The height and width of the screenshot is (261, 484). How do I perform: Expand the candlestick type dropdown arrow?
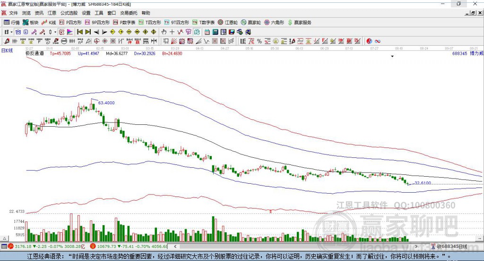[x=55, y=32]
